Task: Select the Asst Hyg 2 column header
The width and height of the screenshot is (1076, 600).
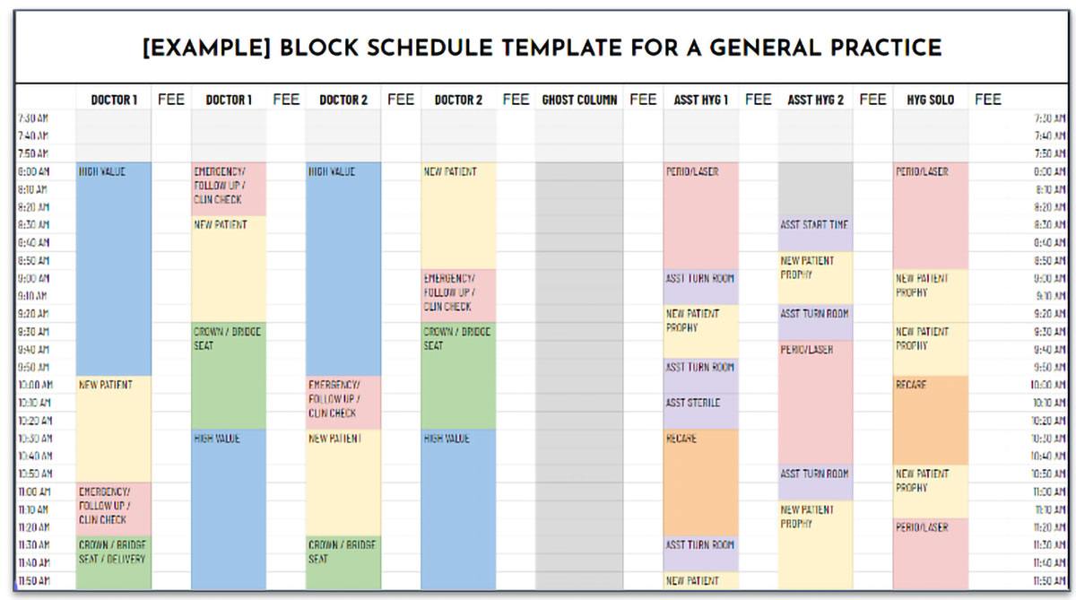Action: 815,100
